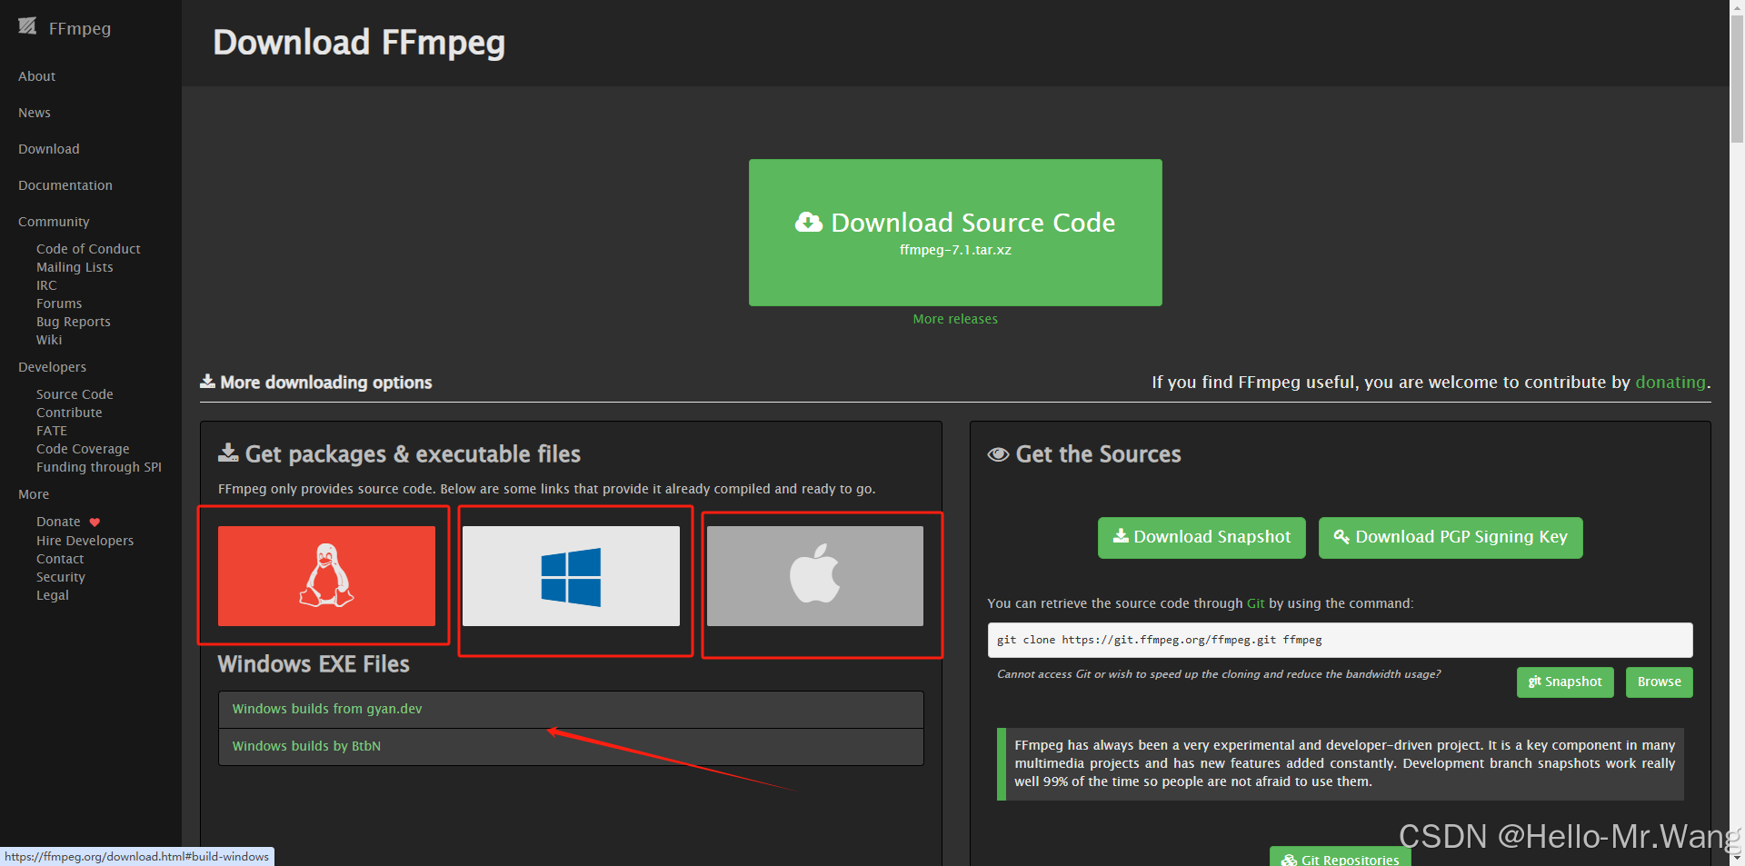Open the Contact link
The image size is (1745, 866).
pos(60,559)
